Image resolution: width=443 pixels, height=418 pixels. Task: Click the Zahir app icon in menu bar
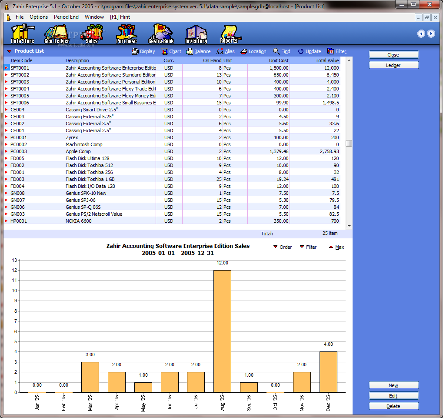click(8, 17)
